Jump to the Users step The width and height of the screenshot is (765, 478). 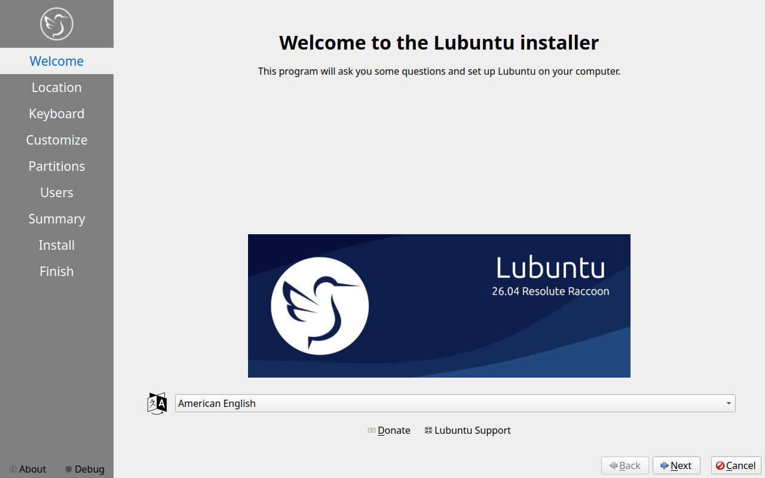click(57, 192)
